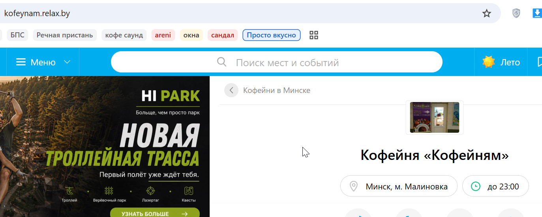Open the hamburger Меню icon
Image resolution: width=542 pixels, height=217 pixels.
pos(21,62)
